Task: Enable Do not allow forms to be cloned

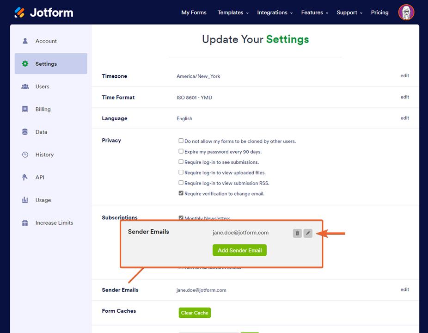Action: point(181,141)
